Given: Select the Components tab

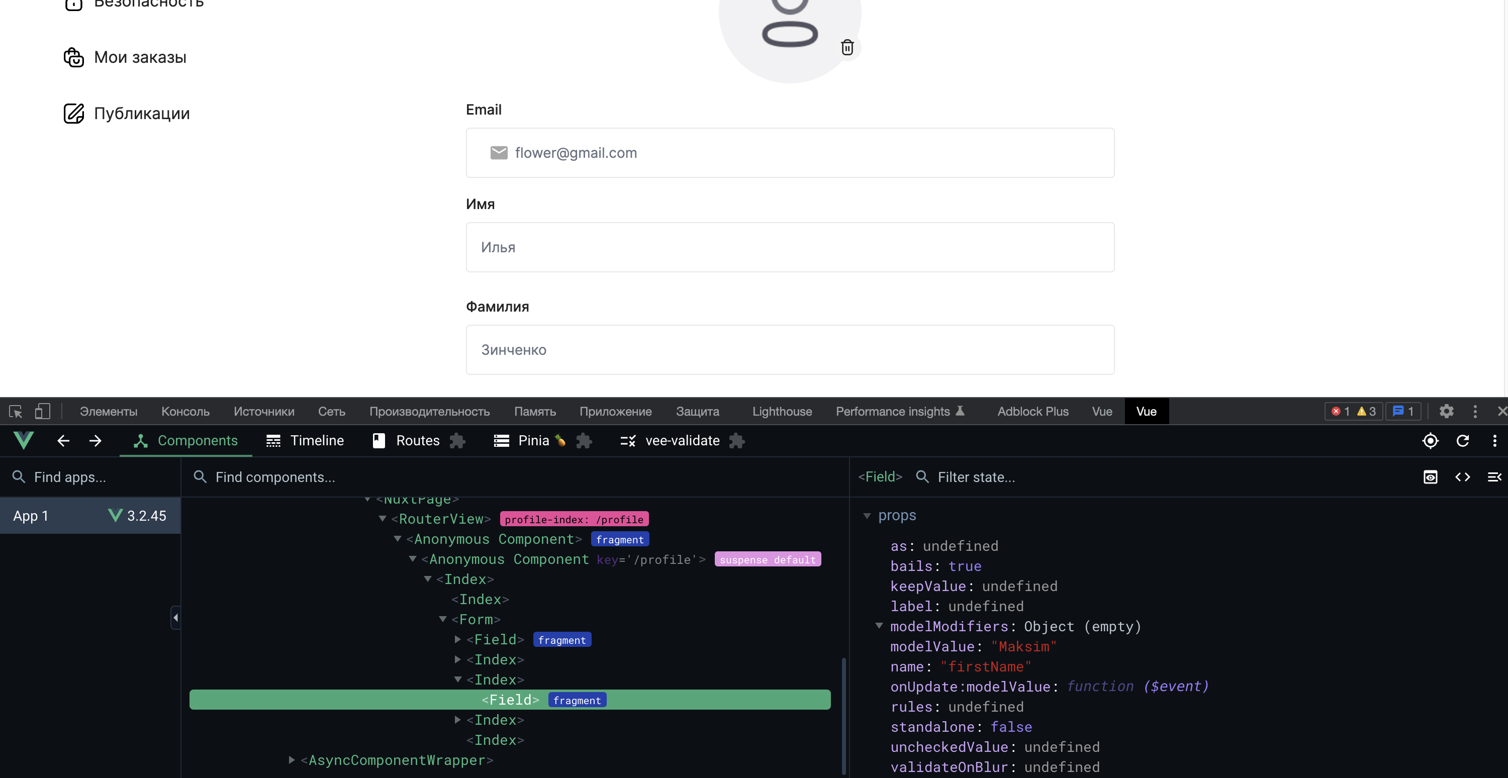Looking at the screenshot, I should click(185, 441).
